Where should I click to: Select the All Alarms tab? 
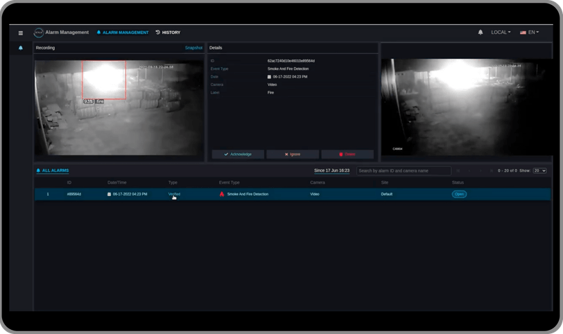(x=53, y=170)
